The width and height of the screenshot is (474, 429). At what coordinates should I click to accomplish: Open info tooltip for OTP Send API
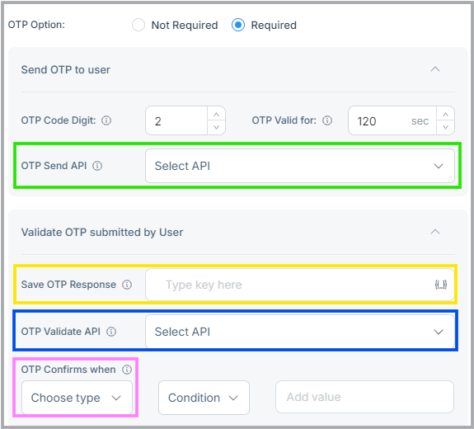97,166
